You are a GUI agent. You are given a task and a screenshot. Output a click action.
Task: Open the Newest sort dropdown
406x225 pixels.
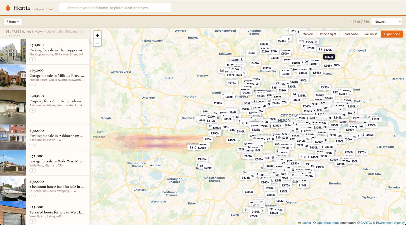click(387, 22)
